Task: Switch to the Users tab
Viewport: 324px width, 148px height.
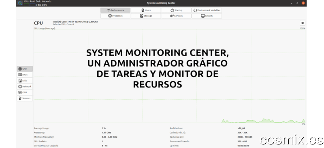Action: [146, 10]
